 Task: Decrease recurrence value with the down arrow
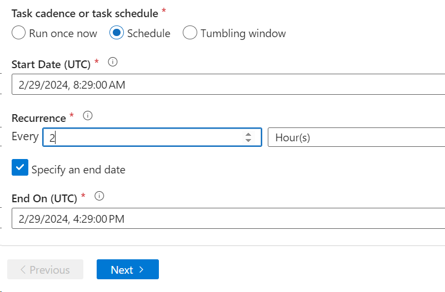coord(248,141)
